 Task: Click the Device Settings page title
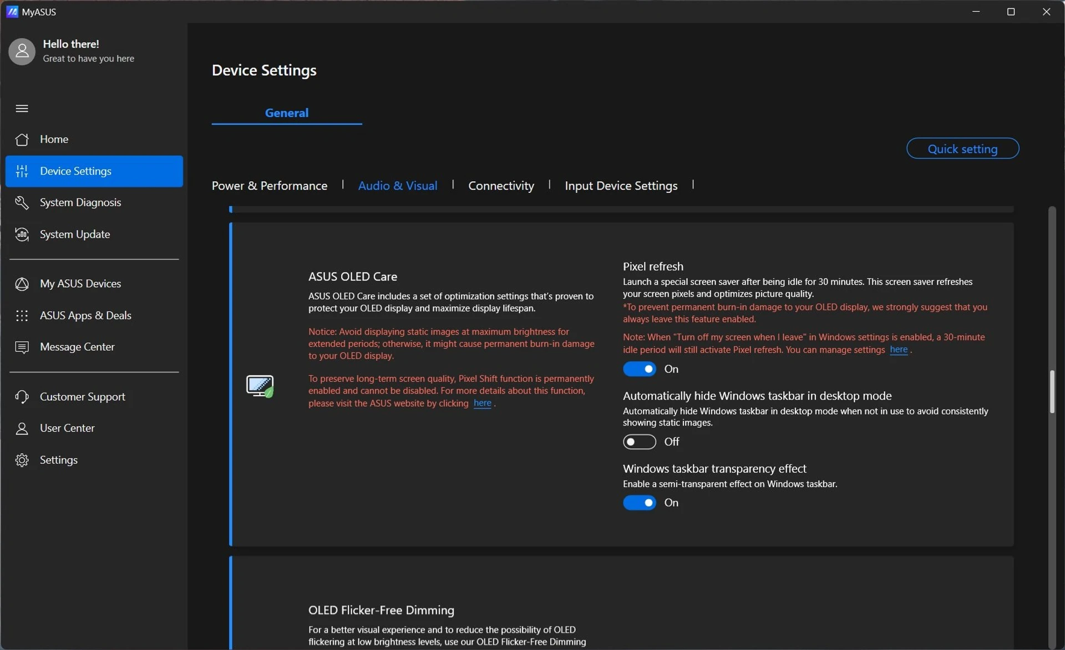point(264,70)
